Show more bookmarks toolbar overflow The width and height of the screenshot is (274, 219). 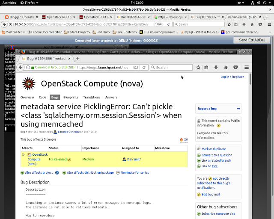270,32
